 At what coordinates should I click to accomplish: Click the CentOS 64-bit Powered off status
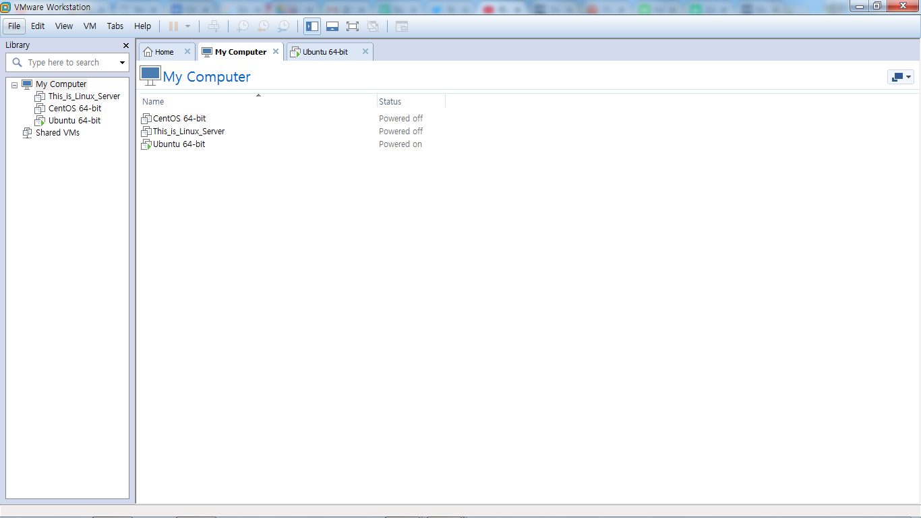401,119
